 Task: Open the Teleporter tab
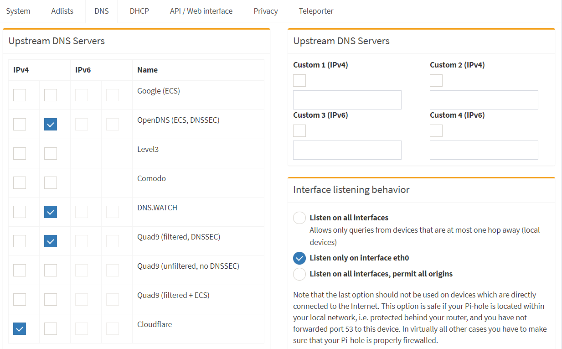click(x=316, y=11)
